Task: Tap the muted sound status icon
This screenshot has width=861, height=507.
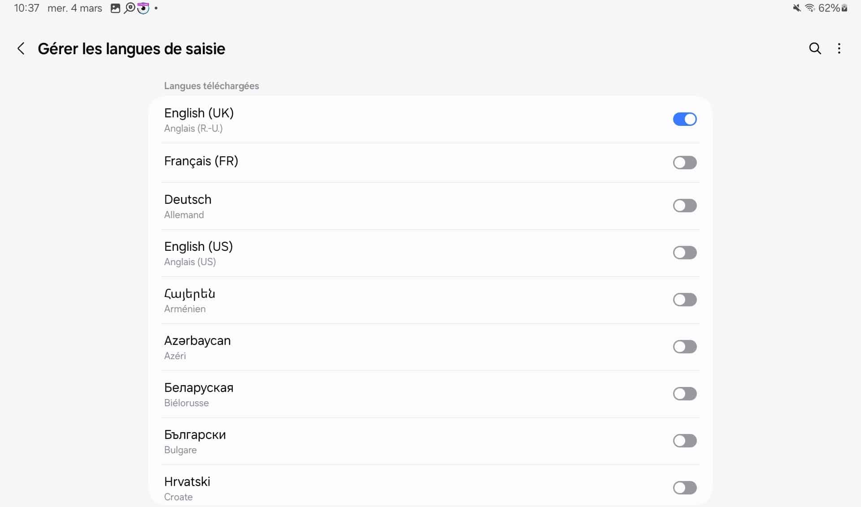Action: pos(797,8)
